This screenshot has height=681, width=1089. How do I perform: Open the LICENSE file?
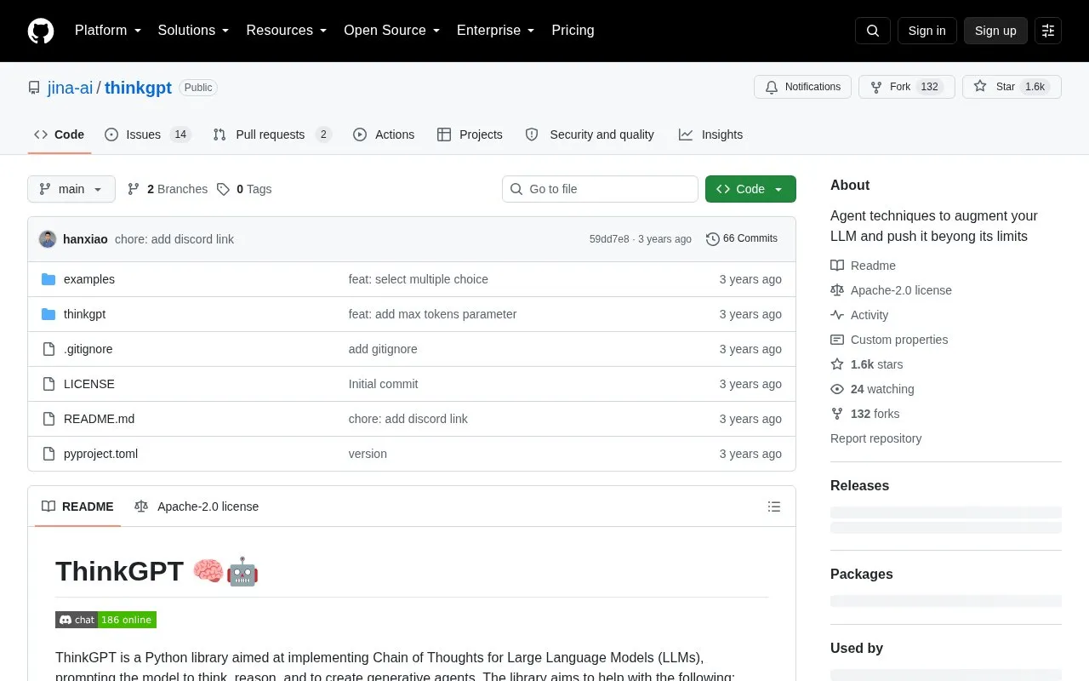[89, 384]
